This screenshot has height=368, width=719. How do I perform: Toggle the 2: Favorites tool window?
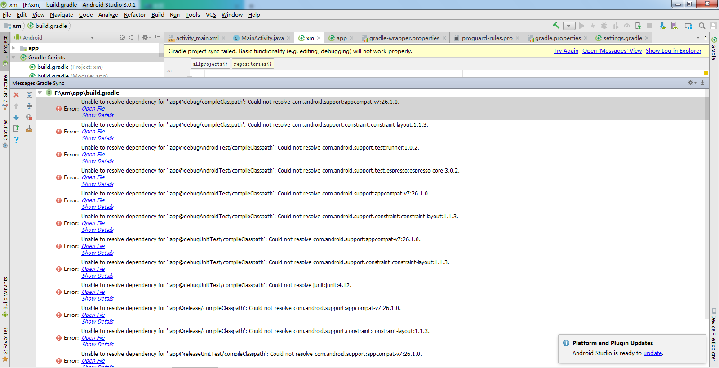[5, 344]
